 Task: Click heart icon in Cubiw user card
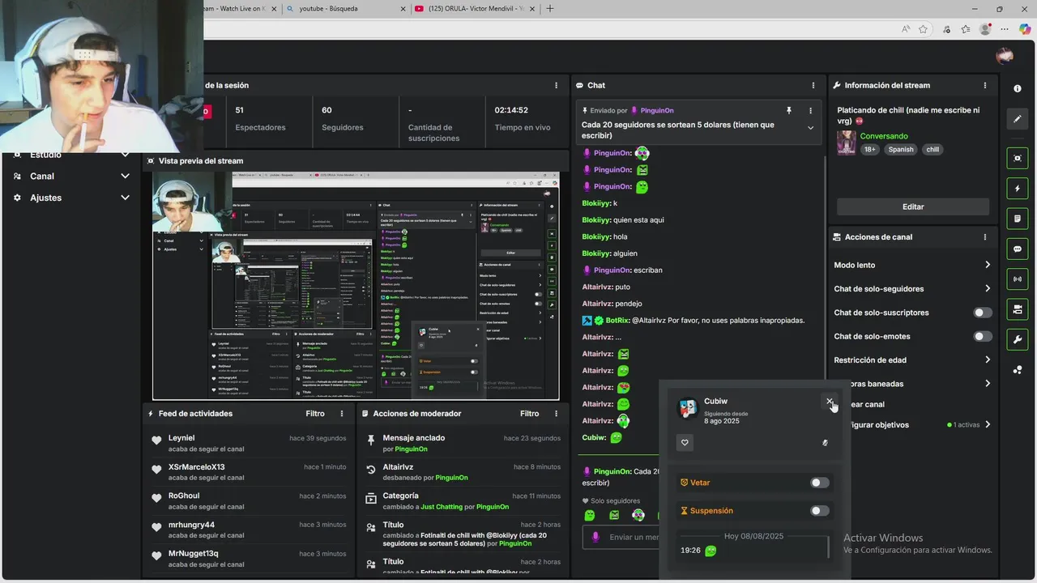click(x=685, y=443)
